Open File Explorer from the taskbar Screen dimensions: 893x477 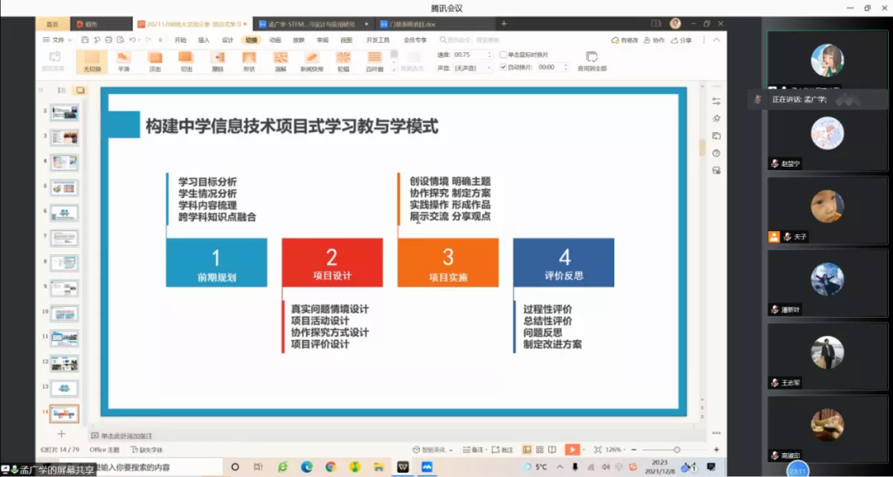[x=378, y=467]
